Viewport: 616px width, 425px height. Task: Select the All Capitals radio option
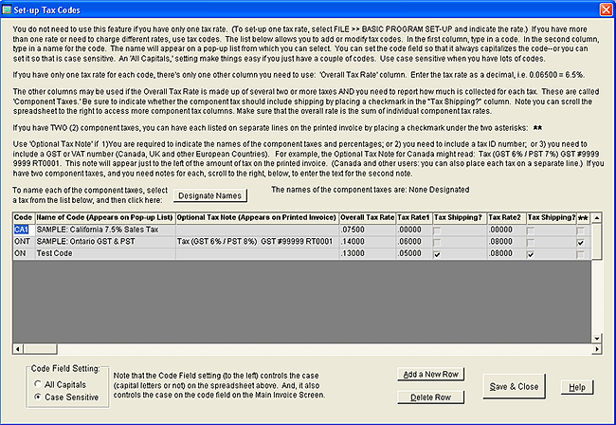click(37, 381)
